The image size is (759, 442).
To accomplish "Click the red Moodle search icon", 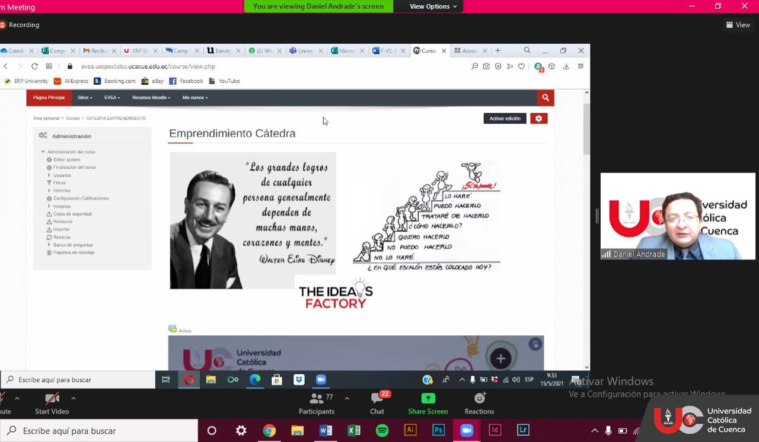I will 546,98.
